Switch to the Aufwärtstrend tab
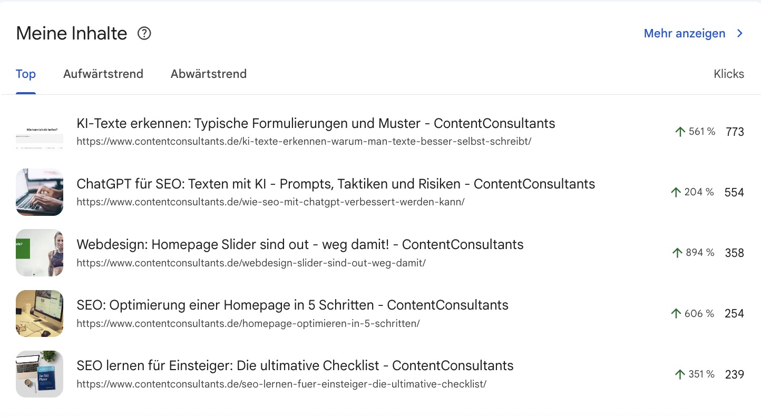The height and width of the screenshot is (417, 761). point(103,74)
